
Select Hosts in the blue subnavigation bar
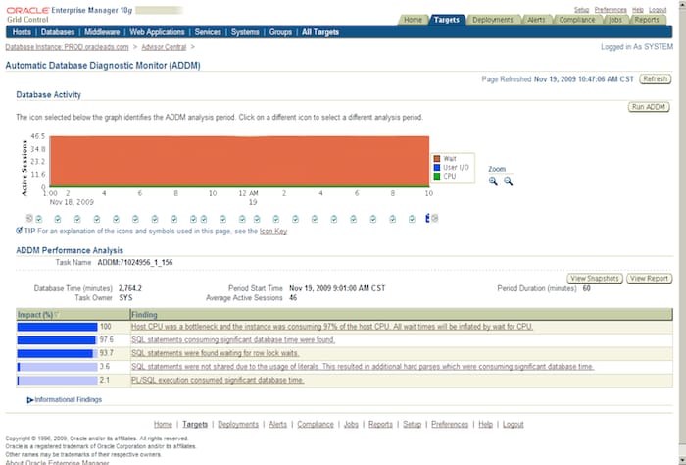pyautogui.click(x=22, y=32)
